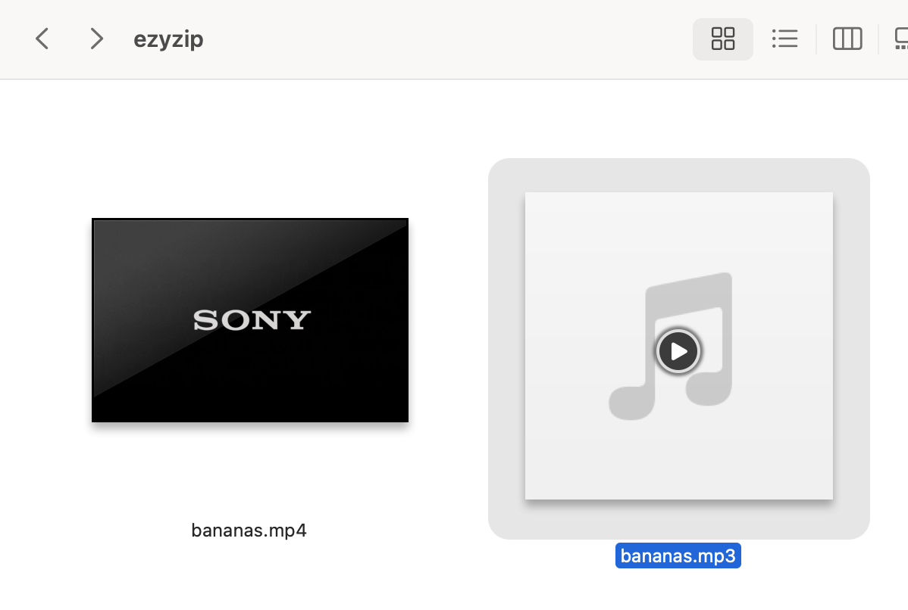Play the bananas.mp3 audio preview

(x=678, y=351)
